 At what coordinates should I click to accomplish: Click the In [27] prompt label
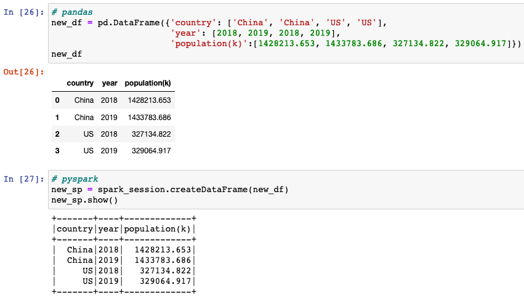coord(24,179)
